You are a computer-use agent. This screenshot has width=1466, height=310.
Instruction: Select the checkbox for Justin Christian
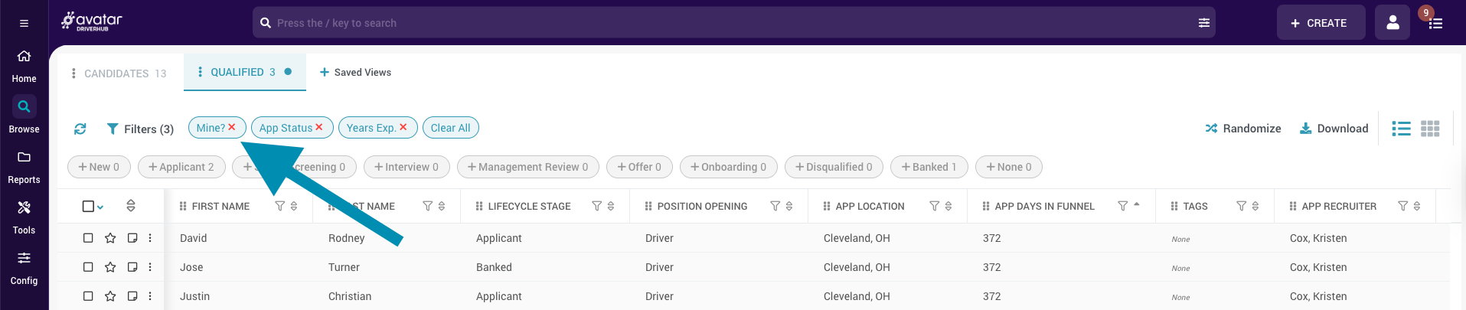coord(88,296)
